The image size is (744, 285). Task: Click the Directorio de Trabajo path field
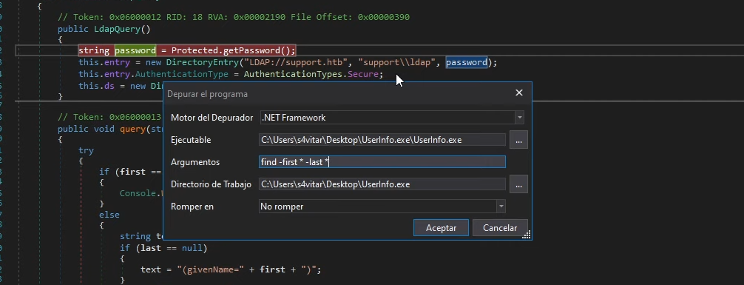pyautogui.click(x=382, y=184)
